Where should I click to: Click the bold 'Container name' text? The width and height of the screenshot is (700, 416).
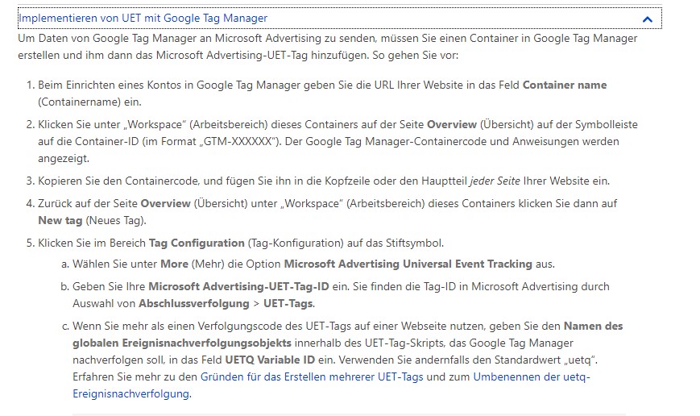pyautogui.click(x=565, y=85)
